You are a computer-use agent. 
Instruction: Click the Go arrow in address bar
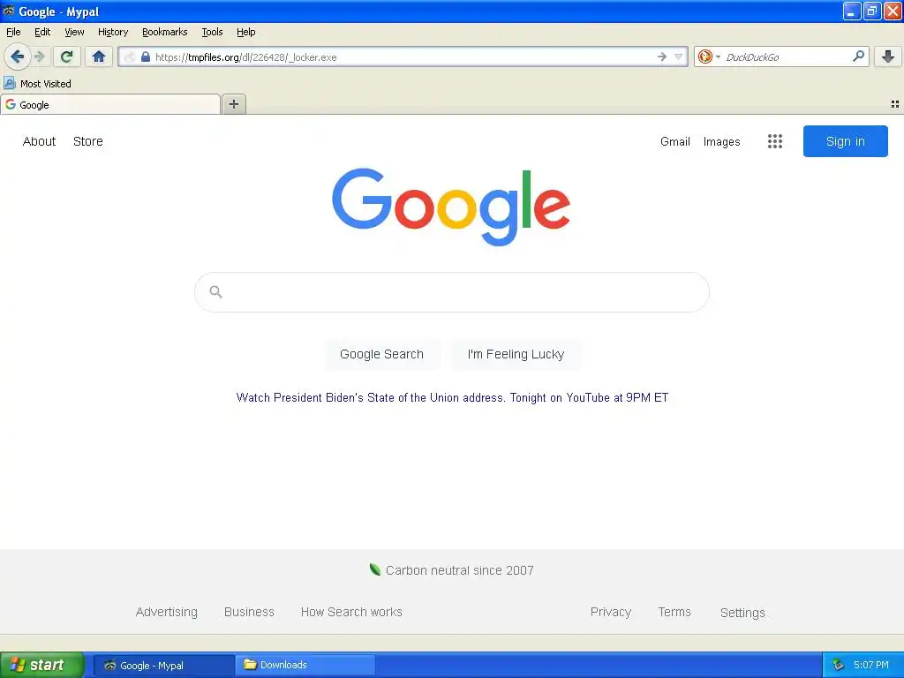[662, 56]
